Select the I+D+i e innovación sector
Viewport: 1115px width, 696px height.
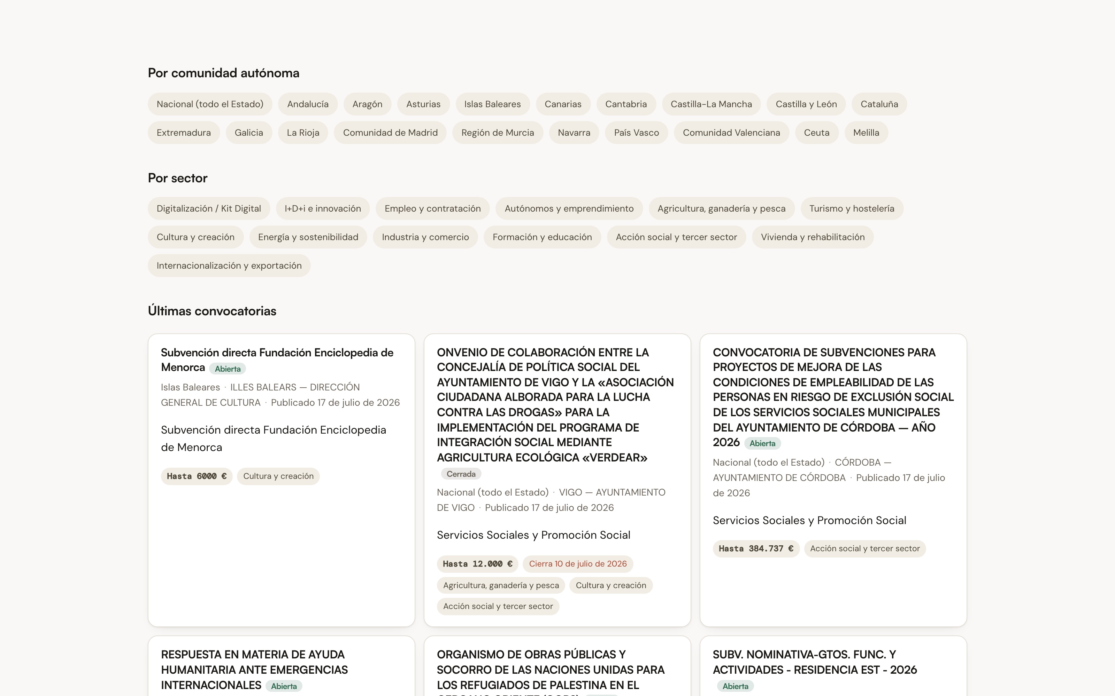tap(323, 208)
